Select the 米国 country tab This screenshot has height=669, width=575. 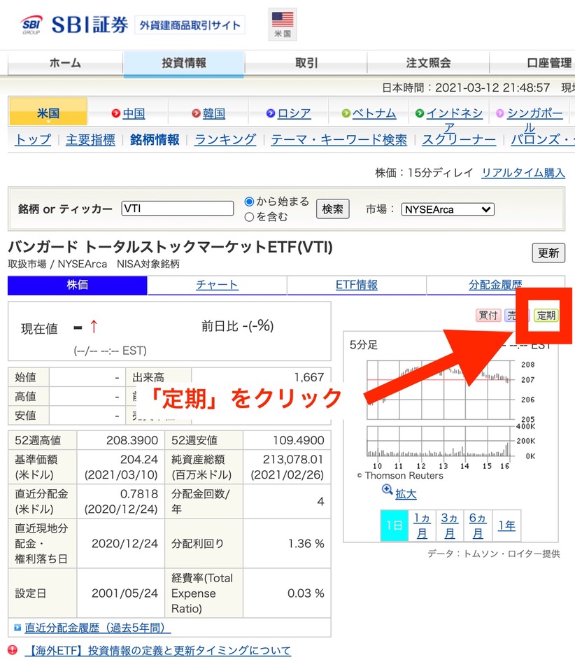[48, 112]
